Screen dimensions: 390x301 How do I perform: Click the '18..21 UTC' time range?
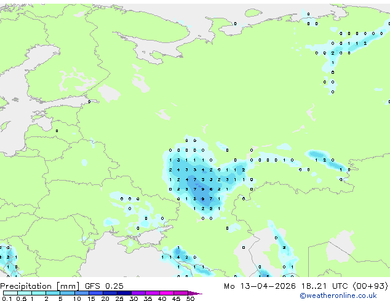(x=324, y=286)
